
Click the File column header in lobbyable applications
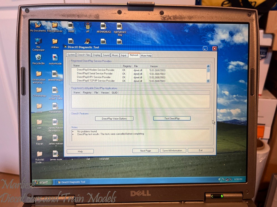(96, 92)
